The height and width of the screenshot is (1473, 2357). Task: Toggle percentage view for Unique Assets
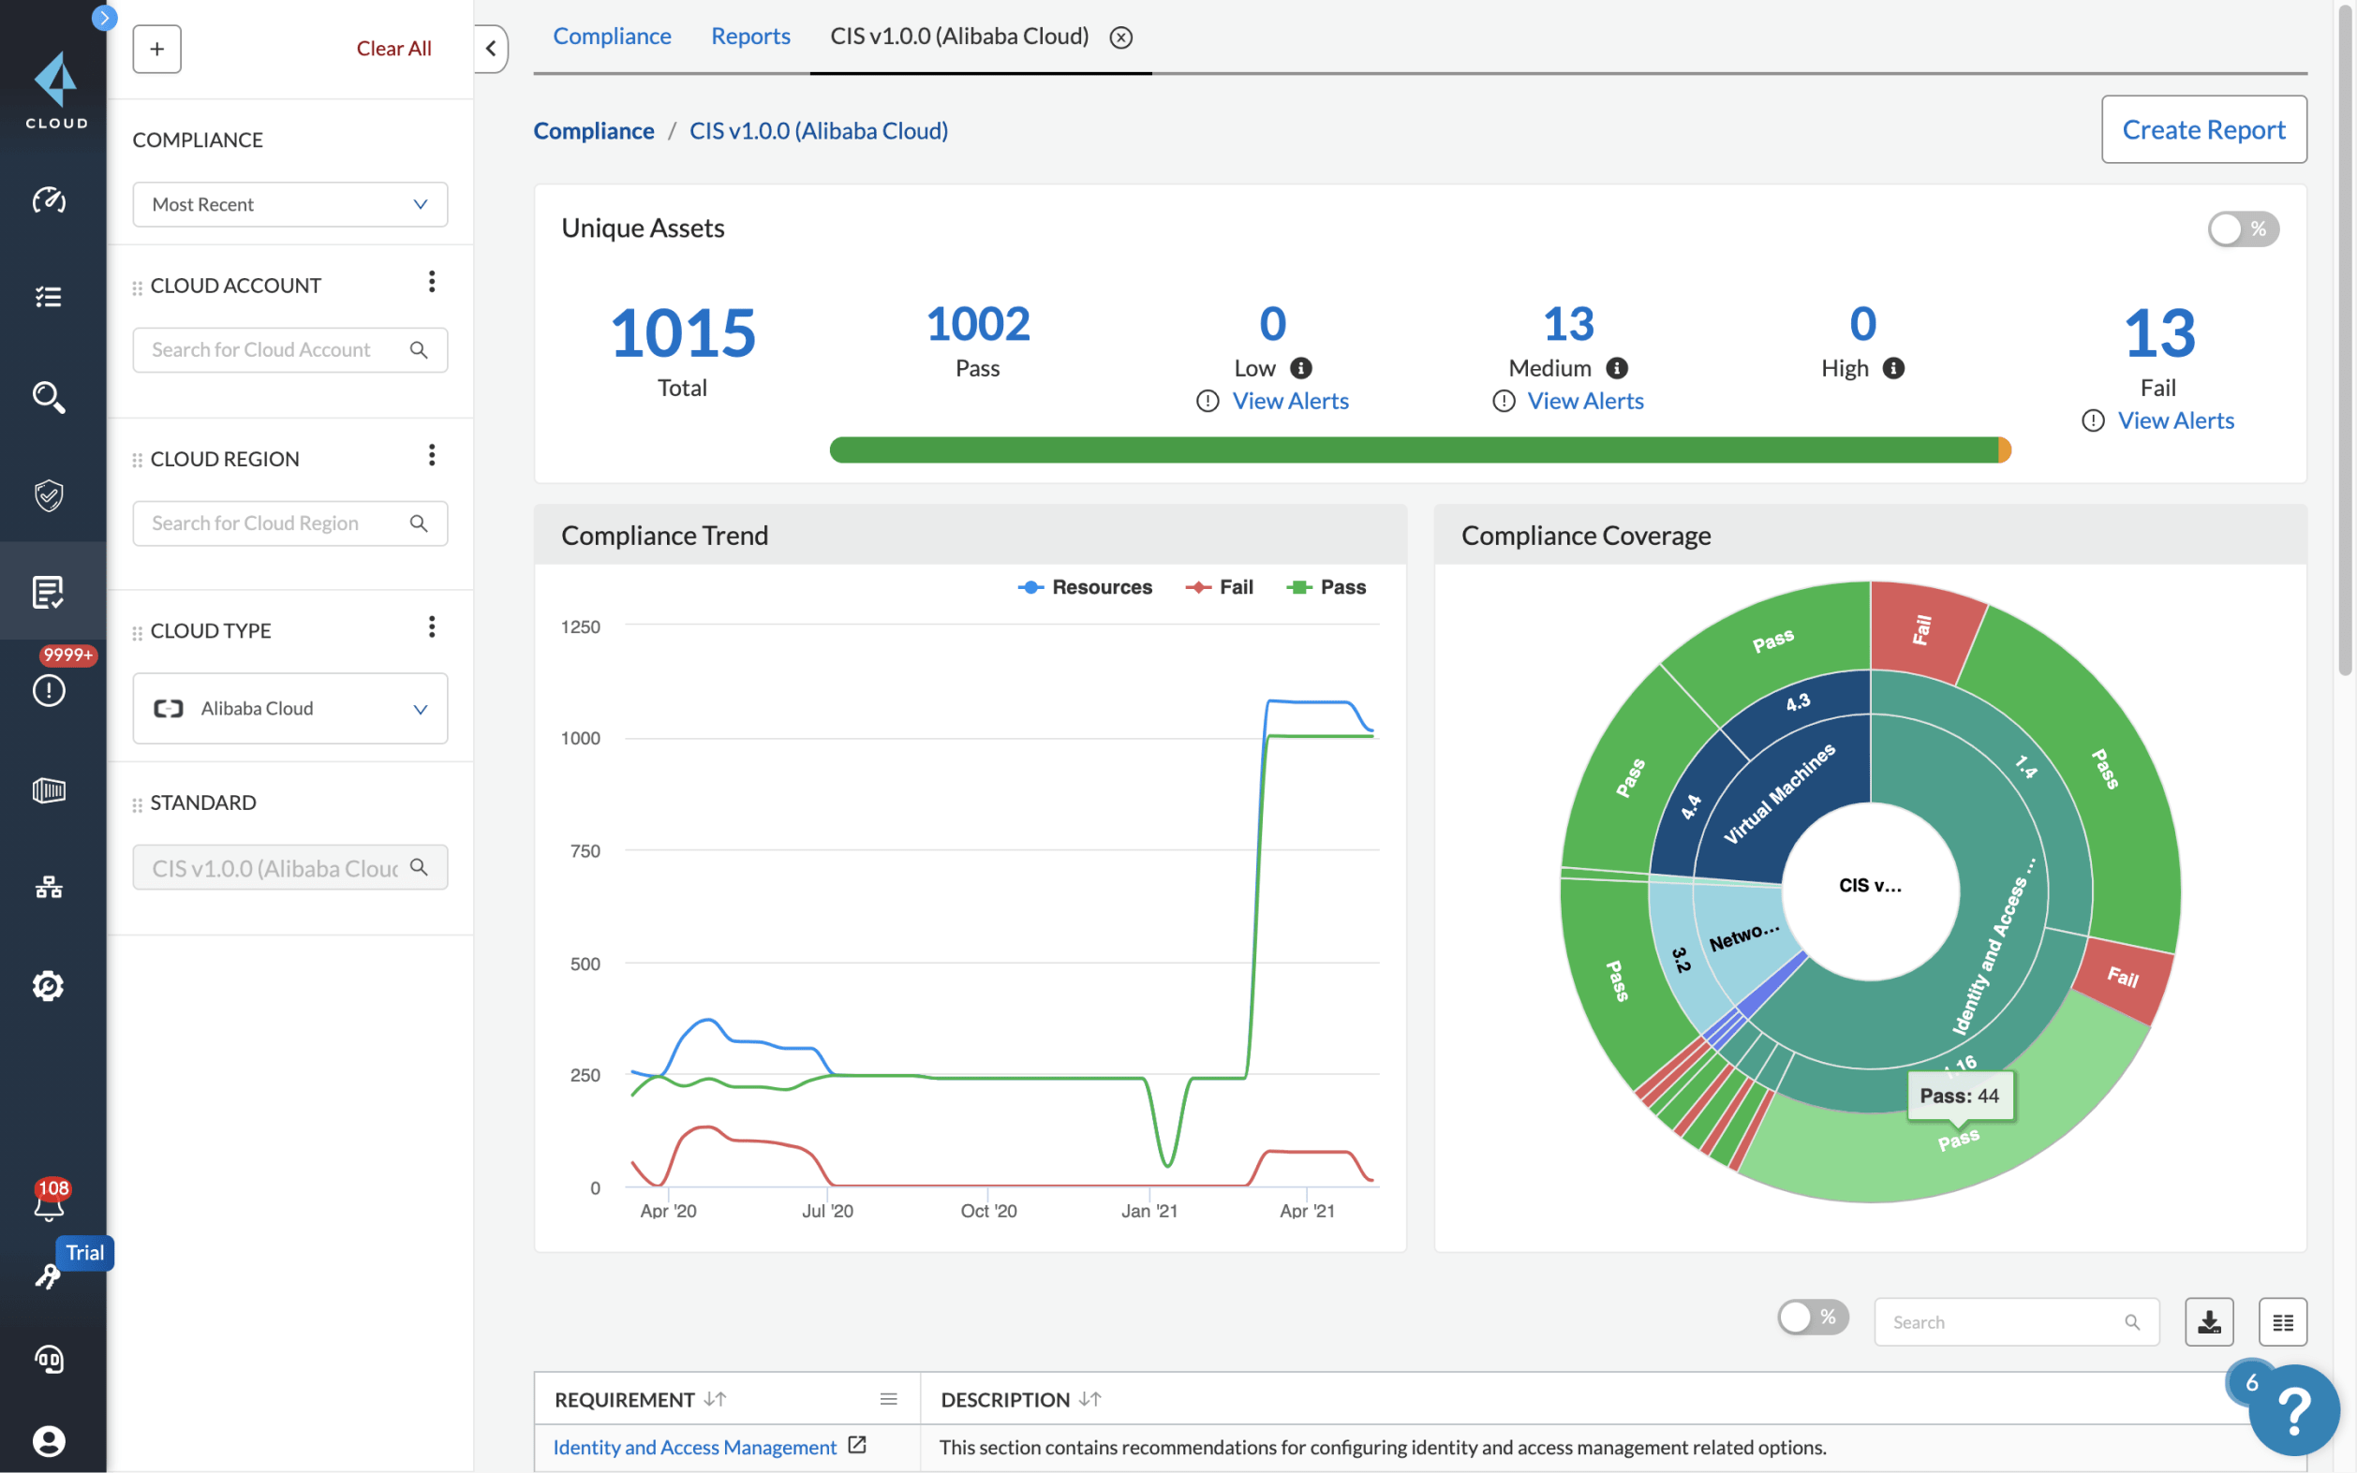pos(2243,228)
